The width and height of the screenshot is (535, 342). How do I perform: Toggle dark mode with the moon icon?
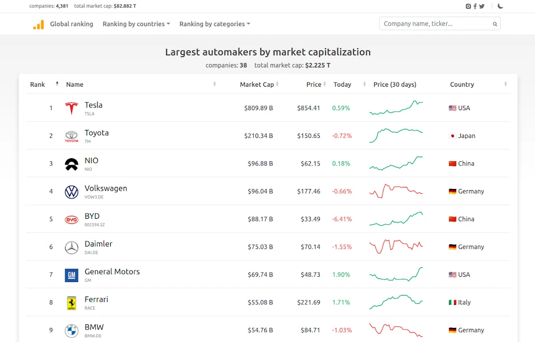500,6
